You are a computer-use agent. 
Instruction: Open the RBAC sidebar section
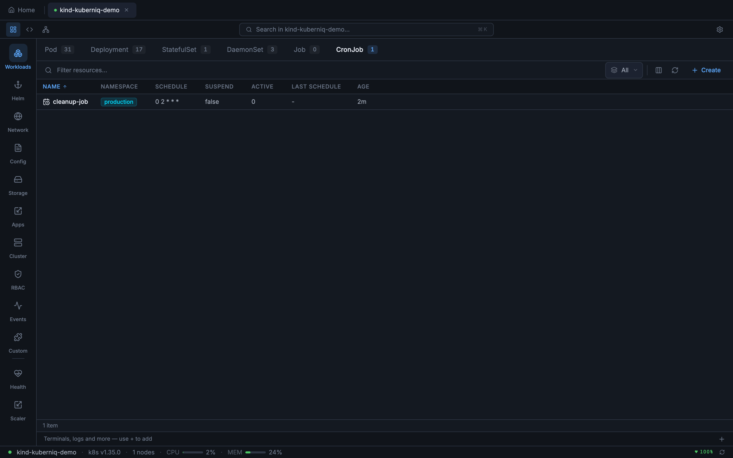coord(18,279)
